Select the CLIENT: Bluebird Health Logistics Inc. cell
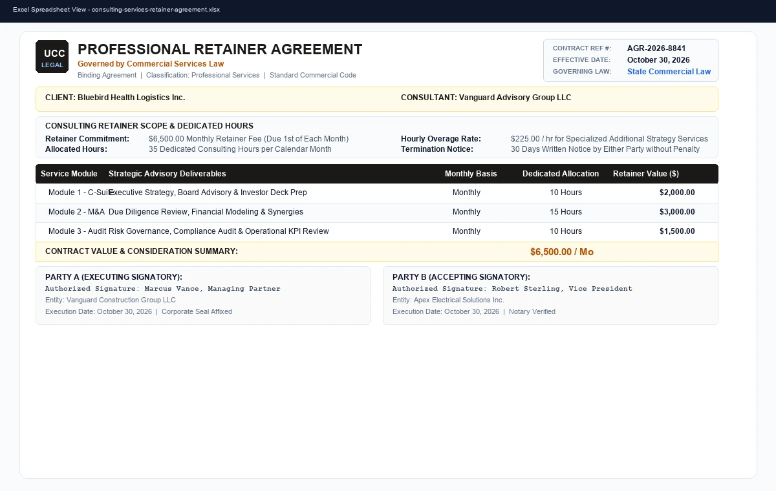 point(115,98)
